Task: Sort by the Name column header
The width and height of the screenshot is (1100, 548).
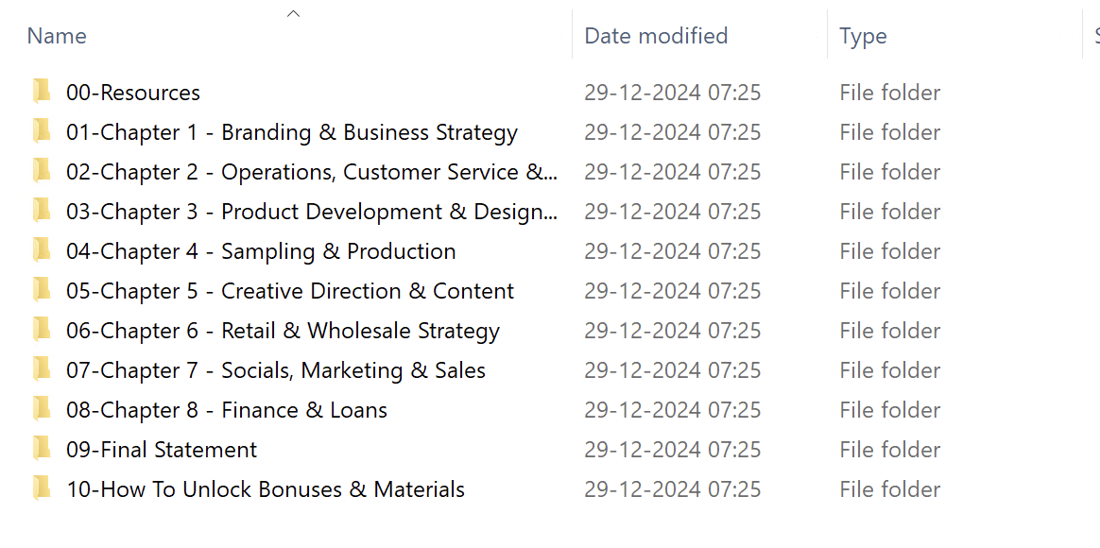Action: tap(57, 36)
